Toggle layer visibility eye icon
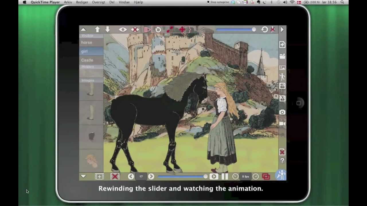 123,29
